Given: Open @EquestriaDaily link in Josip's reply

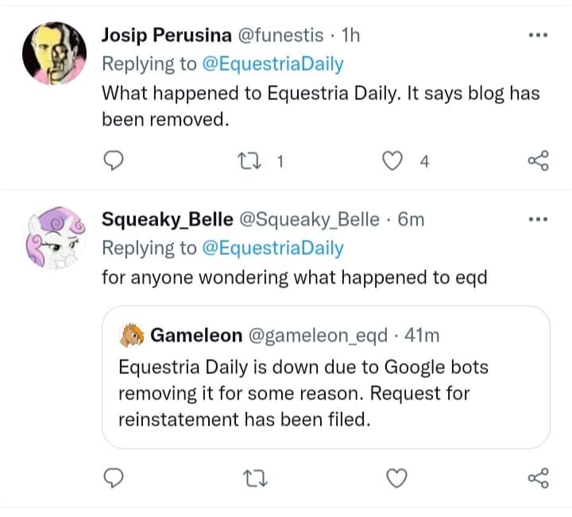Looking at the screenshot, I should [272, 64].
